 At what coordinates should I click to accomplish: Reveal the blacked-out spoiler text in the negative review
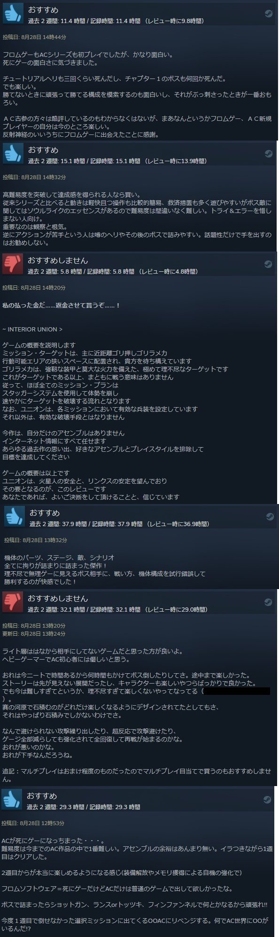point(237,691)
